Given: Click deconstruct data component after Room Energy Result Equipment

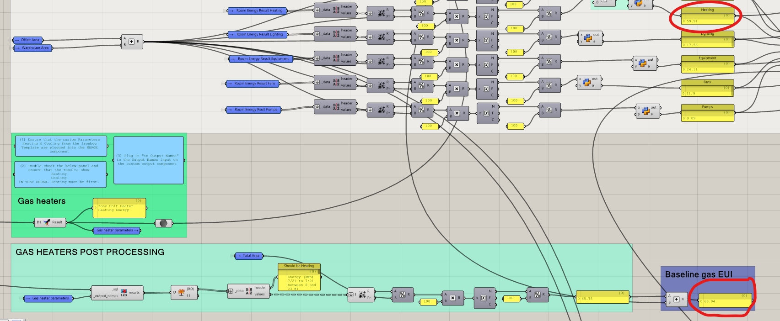Looking at the screenshot, I should coord(335,58).
